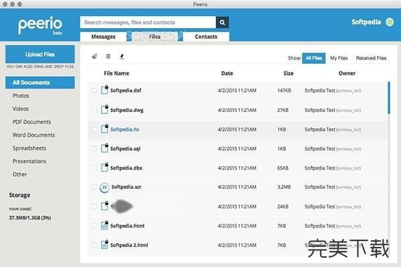Viewport: 401px width, 267px height.
Task: Click the 27KB size value
Action: pos(283,110)
